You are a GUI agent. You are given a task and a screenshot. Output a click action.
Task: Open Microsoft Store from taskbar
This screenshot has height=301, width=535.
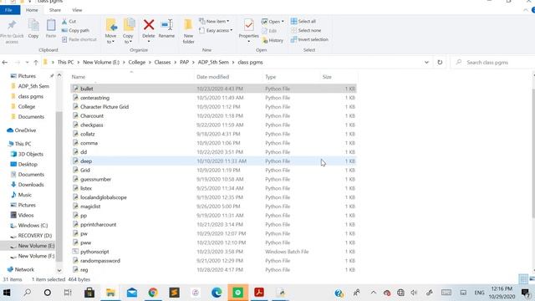point(89,293)
